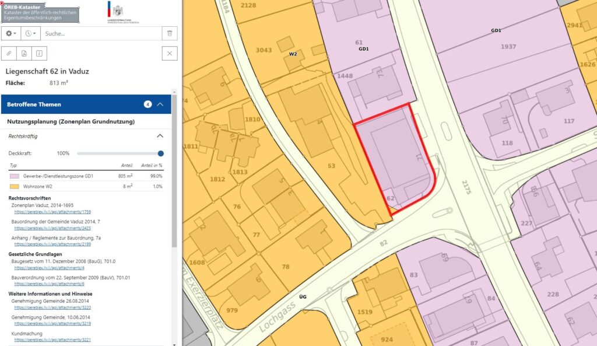The width and height of the screenshot is (597, 346).
Task: Open the clock history dropdown
Action: [x=30, y=33]
